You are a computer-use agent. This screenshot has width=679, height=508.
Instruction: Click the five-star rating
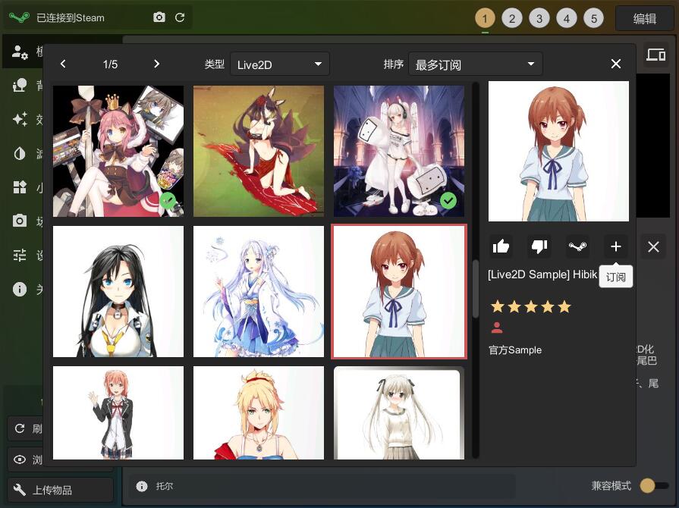click(x=530, y=307)
